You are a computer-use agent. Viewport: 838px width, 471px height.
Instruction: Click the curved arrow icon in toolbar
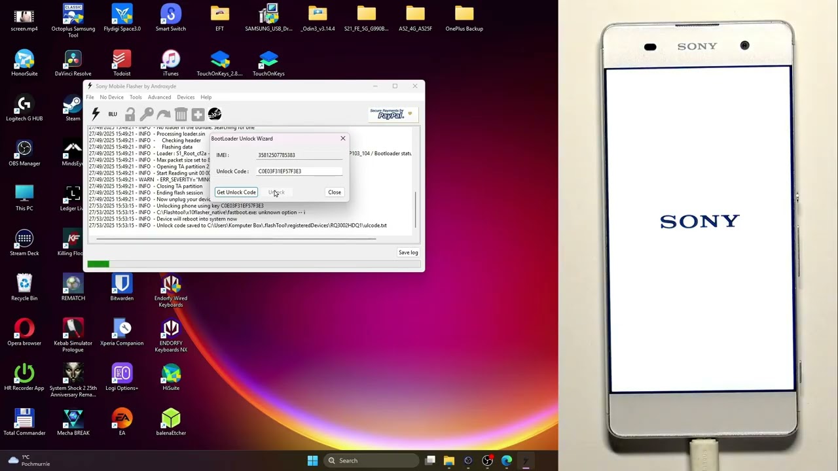[164, 114]
